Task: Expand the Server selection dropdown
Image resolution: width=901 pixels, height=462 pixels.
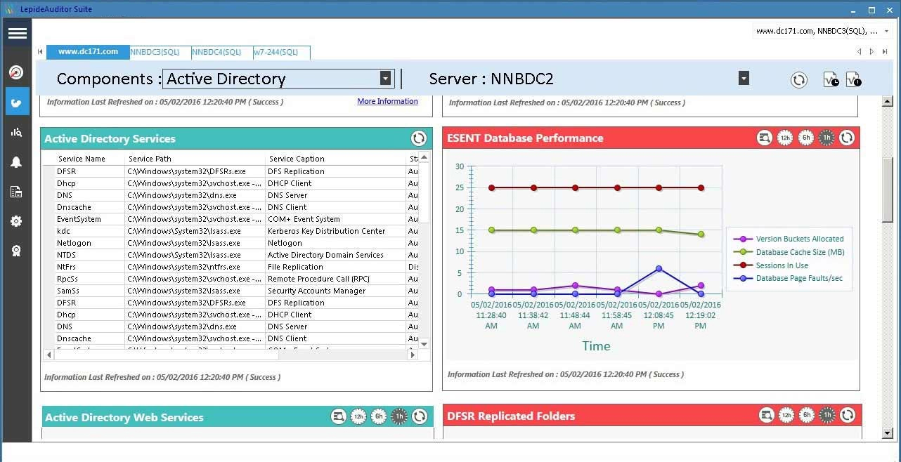Action: click(744, 78)
